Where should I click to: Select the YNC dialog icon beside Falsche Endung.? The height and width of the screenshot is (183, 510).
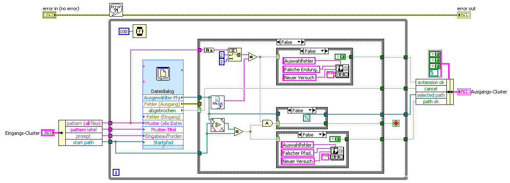[342, 72]
